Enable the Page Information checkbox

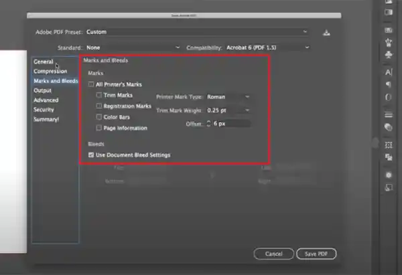point(99,128)
